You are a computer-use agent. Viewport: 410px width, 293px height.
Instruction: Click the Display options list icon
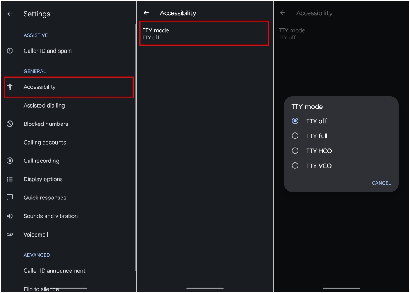tap(10, 179)
